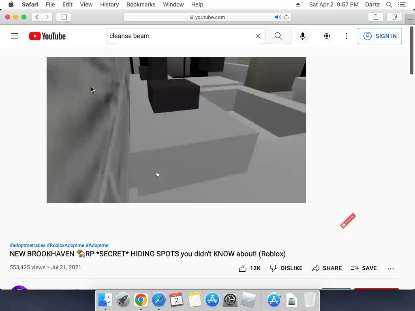
Task: Open the View menu
Action: pos(86,4)
